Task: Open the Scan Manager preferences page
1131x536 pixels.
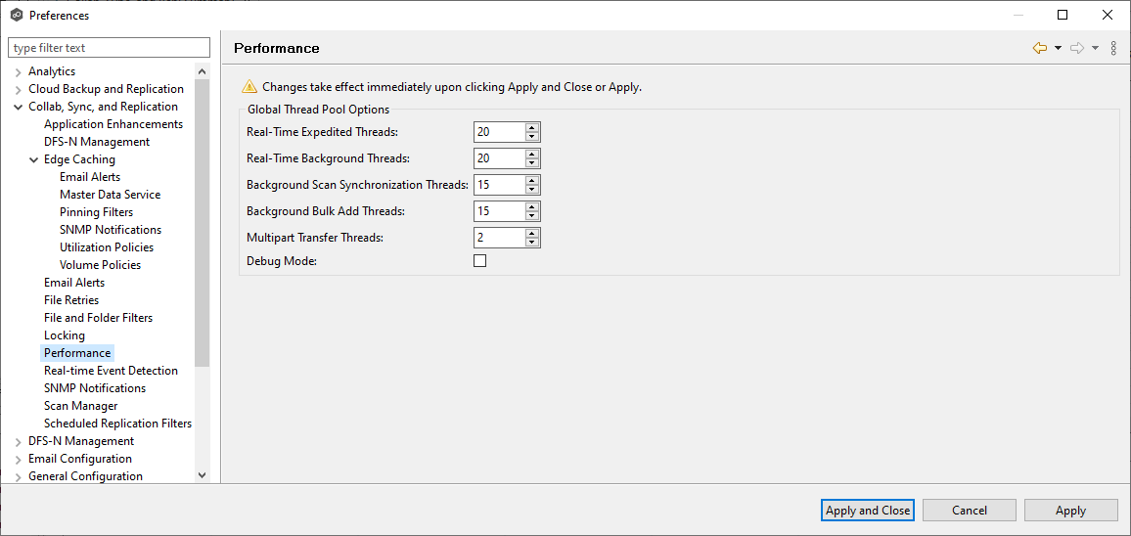Action: pyautogui.click(x=80, y=406)
